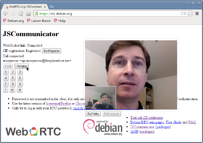This screenshot has height=143, width=203.
Task: Open the Help bookmark
Action: coord(60,21)
